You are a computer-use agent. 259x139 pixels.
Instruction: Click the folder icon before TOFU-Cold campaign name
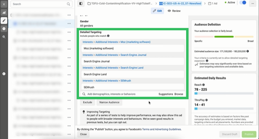(89, 4)
